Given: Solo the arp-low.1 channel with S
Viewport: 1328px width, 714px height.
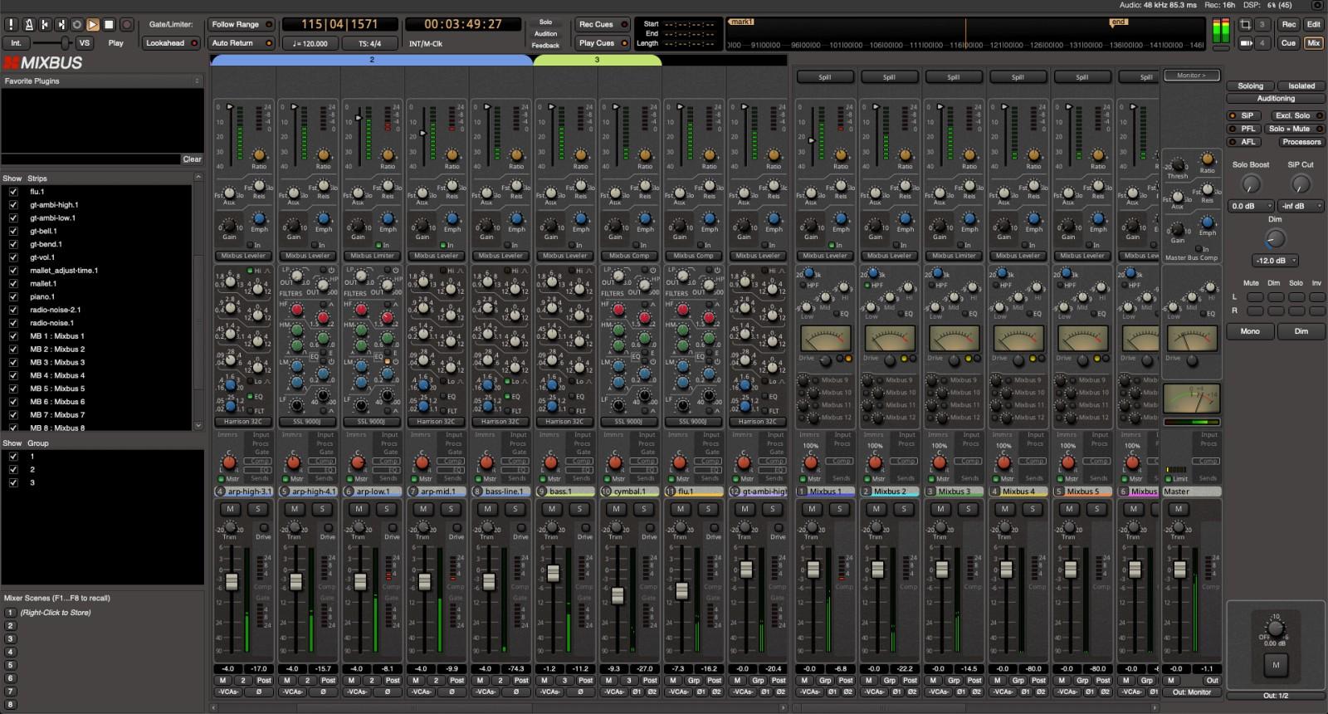Looking at the screenshot, I should coord(387,509).
